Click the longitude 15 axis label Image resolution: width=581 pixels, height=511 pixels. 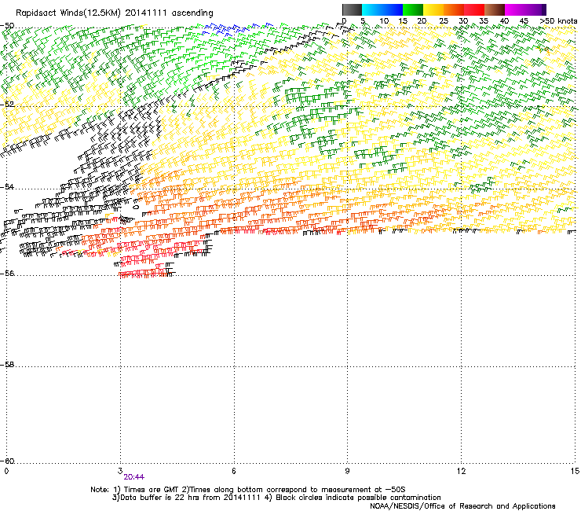[575, 471]
